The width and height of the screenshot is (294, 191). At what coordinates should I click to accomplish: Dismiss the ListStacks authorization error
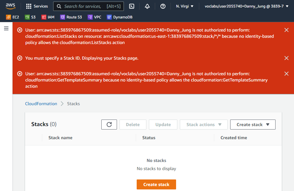(286, 30)
